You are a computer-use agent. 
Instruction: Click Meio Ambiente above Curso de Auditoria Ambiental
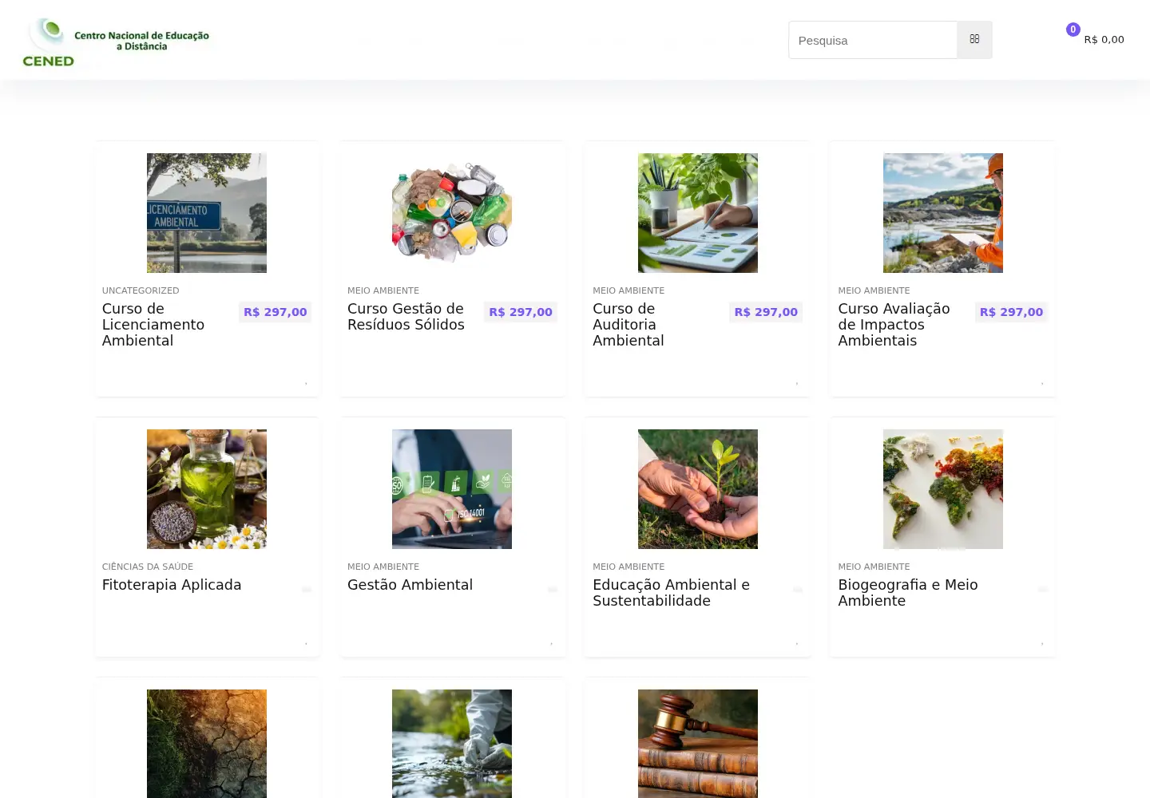pos(629,290)
